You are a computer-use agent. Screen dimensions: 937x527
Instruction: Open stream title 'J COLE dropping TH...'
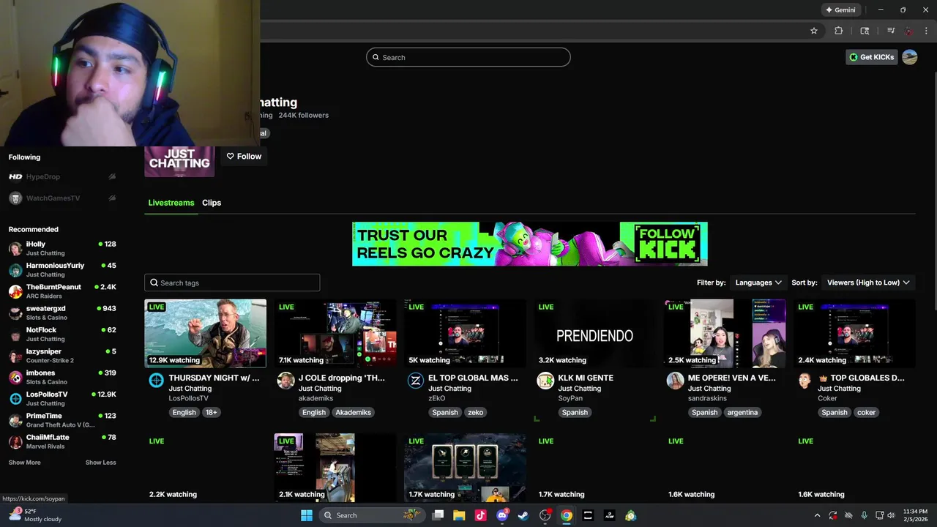coord(341,378)
